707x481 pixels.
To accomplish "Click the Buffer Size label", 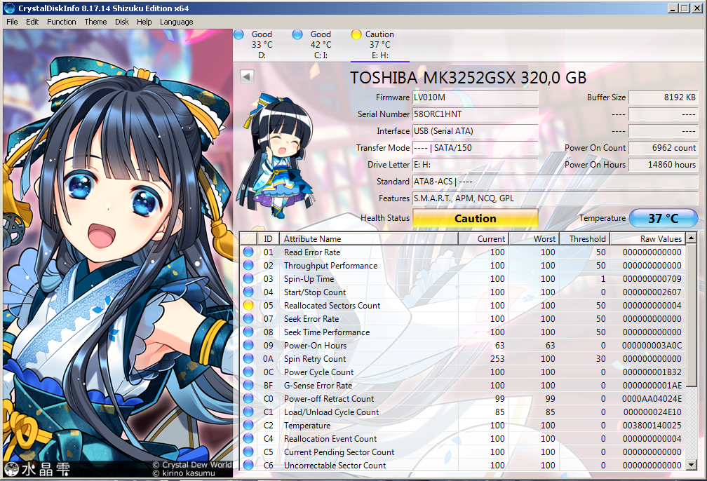I will (606, 97).
